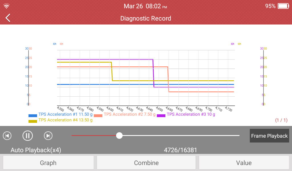Tap the back arrow icon

click(x=8, y=18)
